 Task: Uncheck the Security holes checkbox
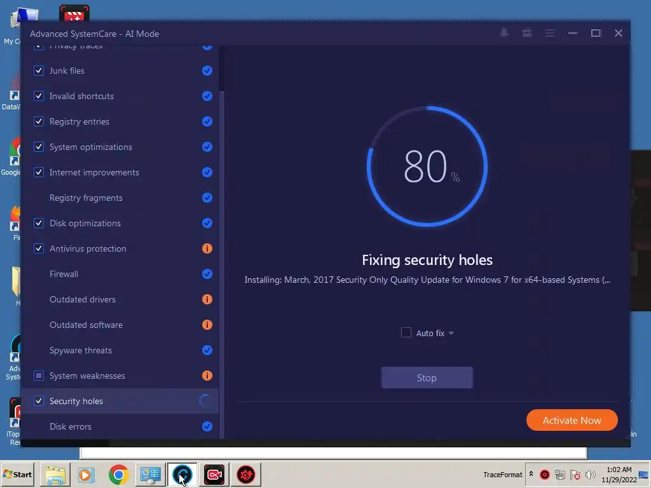click(x=39, y=401)
